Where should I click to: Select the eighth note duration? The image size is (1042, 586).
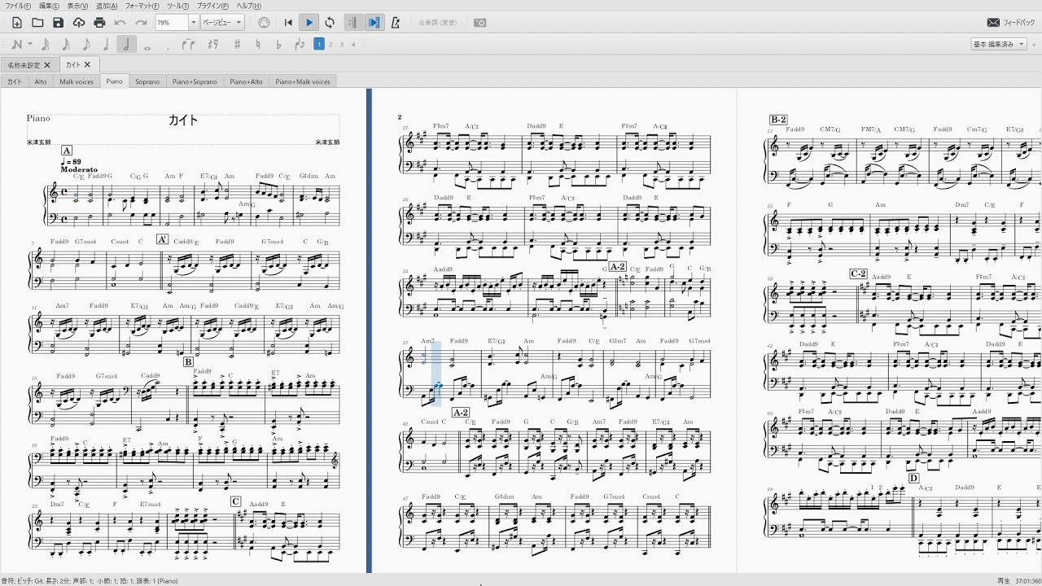[86, 45]
